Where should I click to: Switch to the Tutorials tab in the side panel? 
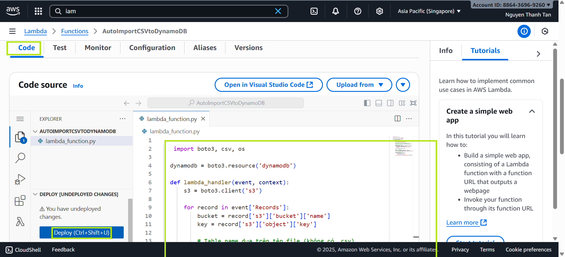point(485,51)
